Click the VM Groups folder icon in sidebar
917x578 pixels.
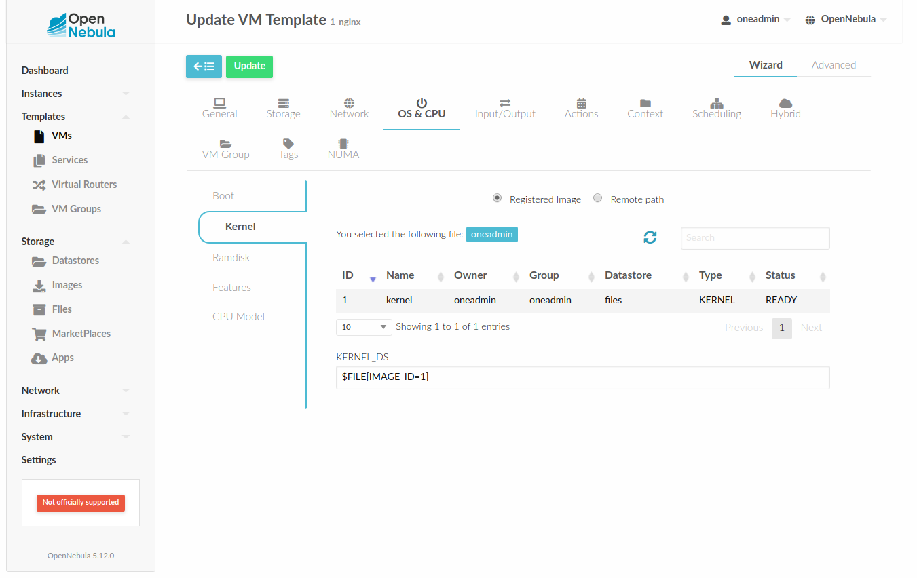tap(39, 209)
